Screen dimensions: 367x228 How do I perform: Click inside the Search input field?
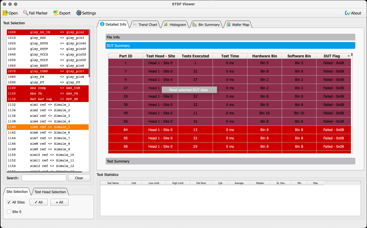click(x=44, y=178)
